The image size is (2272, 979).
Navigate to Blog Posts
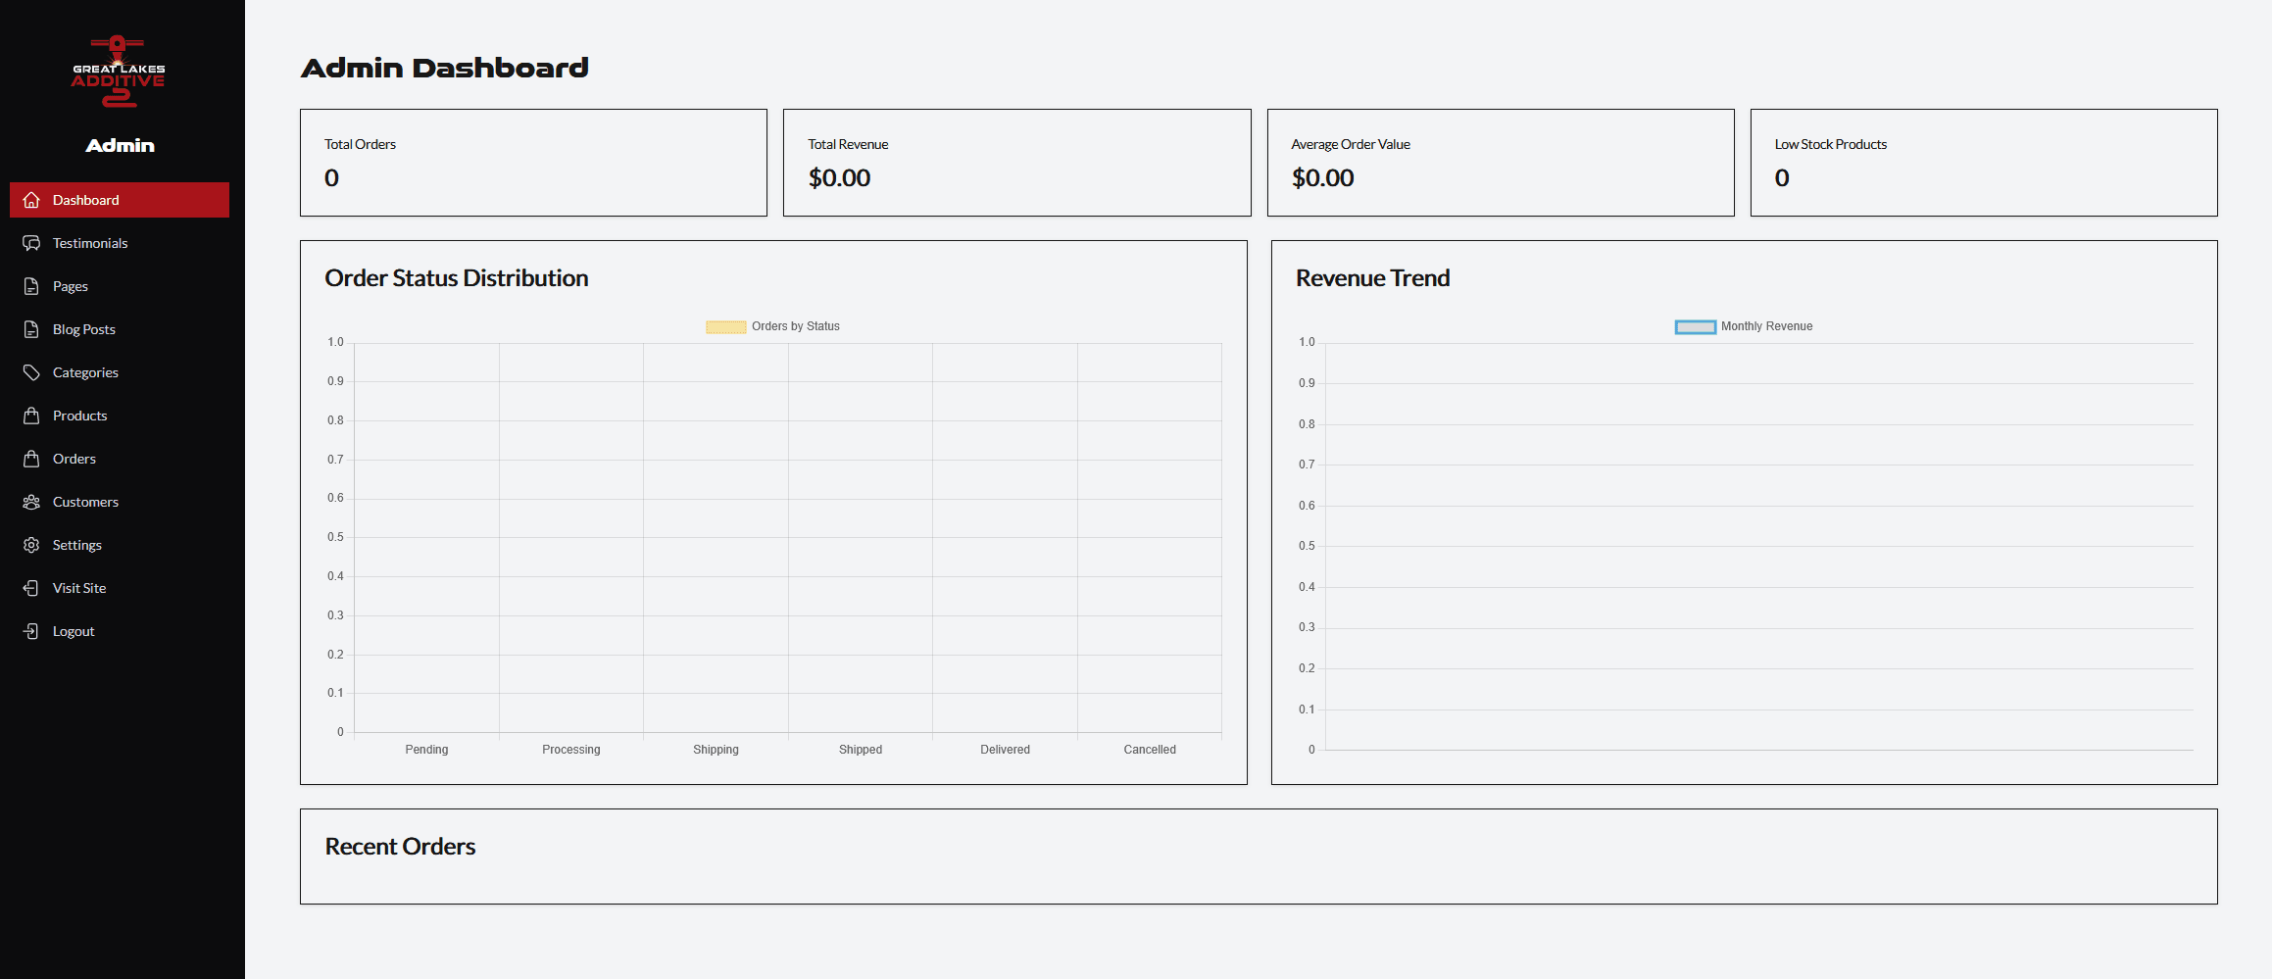[120, 329]
